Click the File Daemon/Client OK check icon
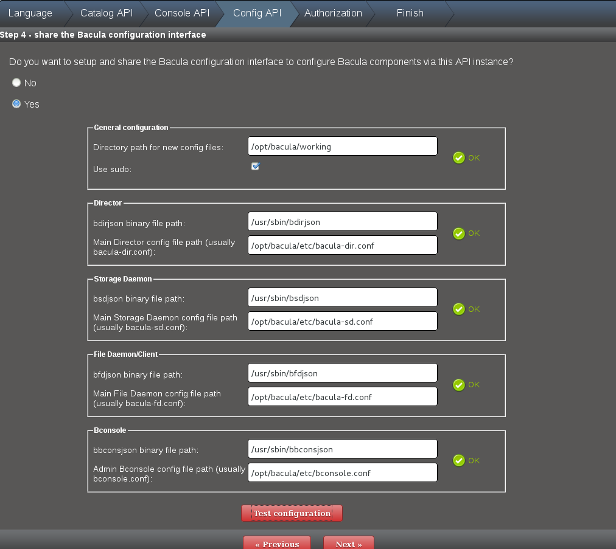The image size is (616, 549). pyautogui.click(x=458, y=385)
